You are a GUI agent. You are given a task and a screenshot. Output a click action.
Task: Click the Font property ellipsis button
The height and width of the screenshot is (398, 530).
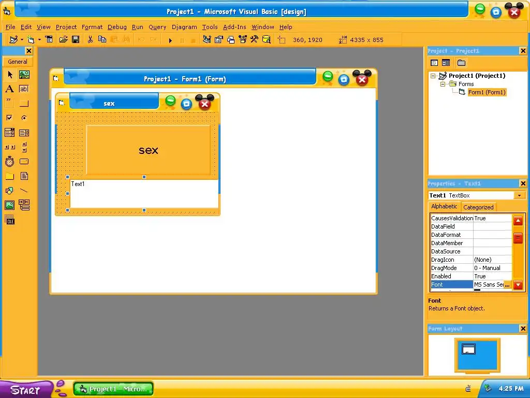tap(507, 285)
